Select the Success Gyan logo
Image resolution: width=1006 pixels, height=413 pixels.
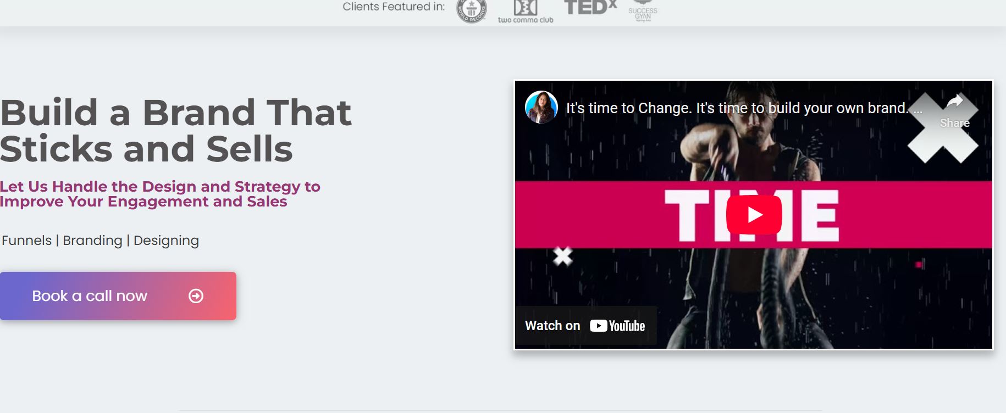coord(643,12)
